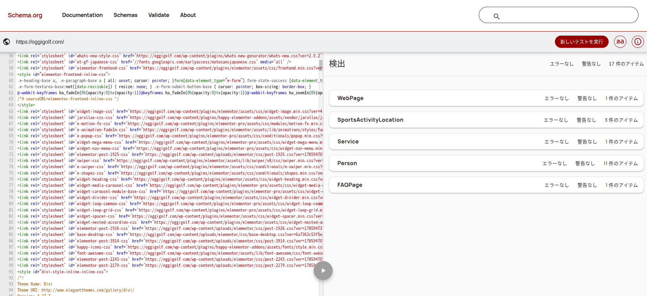Click line 88 font-awesome-css stylesheet link
647x296 pixels.
pyautogui.click(x=170, y=253)
